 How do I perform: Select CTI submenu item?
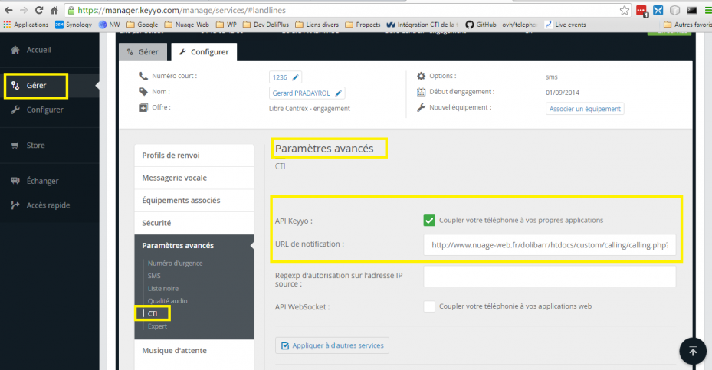(152, 314)
